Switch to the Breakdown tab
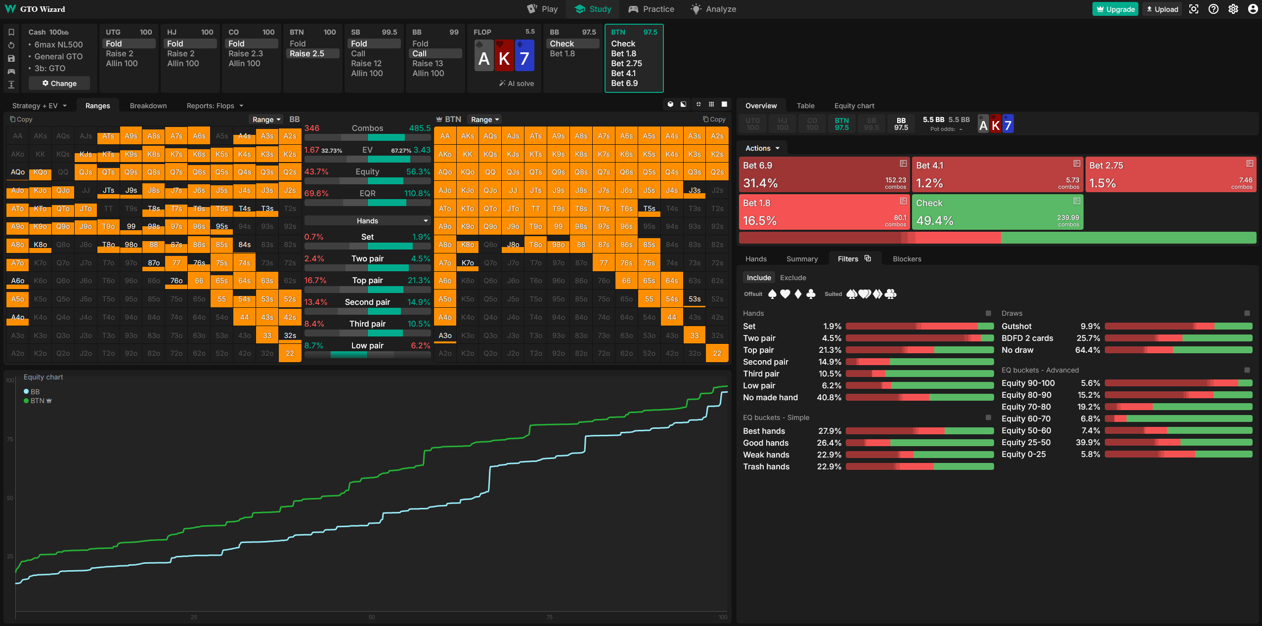This screenshot has width=1262, height=626. (x=148, y=106)
